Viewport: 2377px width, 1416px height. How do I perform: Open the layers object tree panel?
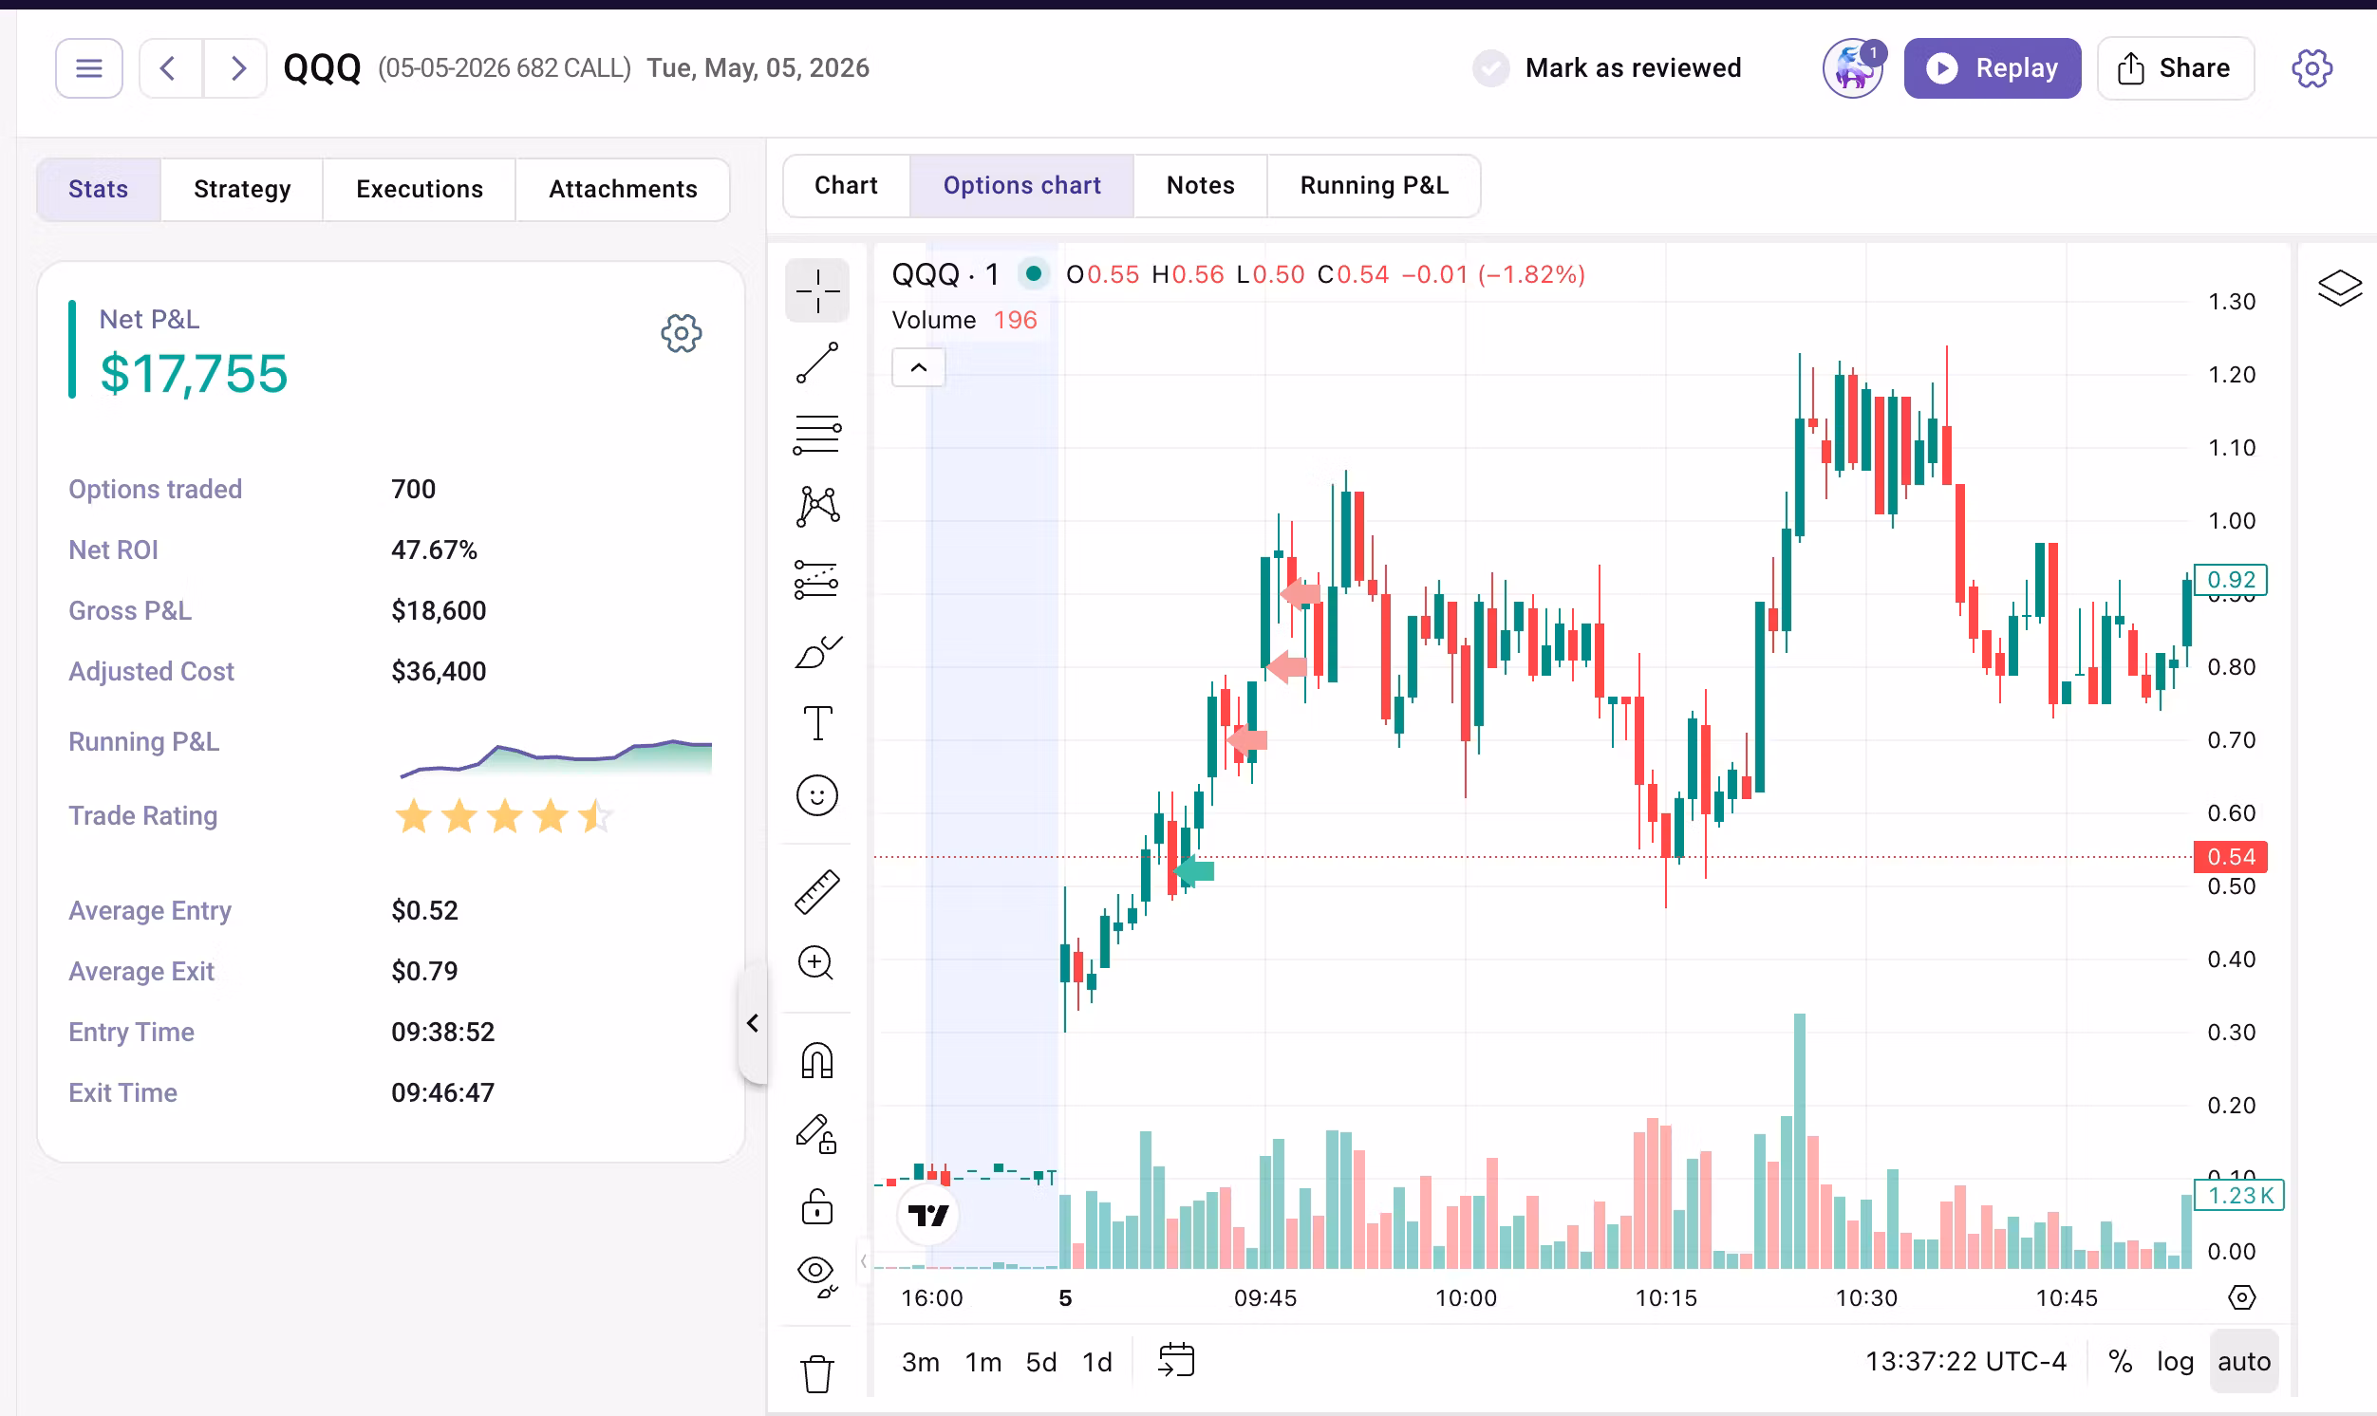tap(2340, 288)
